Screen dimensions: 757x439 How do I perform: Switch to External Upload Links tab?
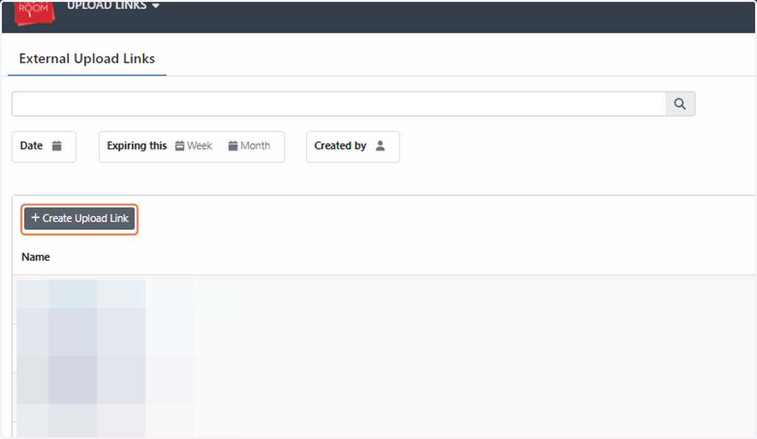click(87, 59)
